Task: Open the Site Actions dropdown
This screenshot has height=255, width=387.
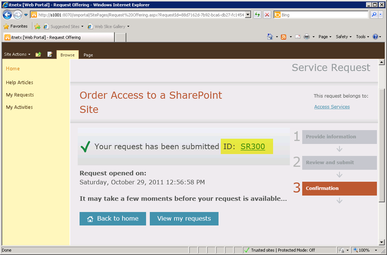Action: 17,54
